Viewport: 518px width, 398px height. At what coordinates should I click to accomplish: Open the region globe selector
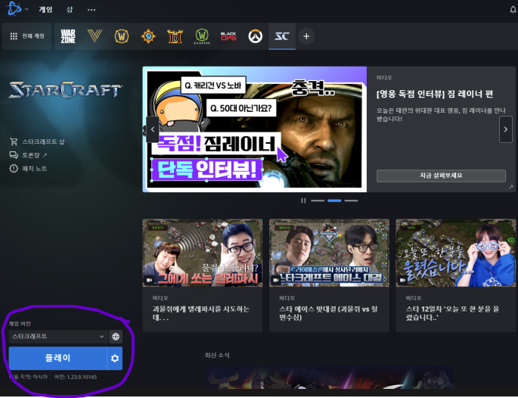coord(116,337)
